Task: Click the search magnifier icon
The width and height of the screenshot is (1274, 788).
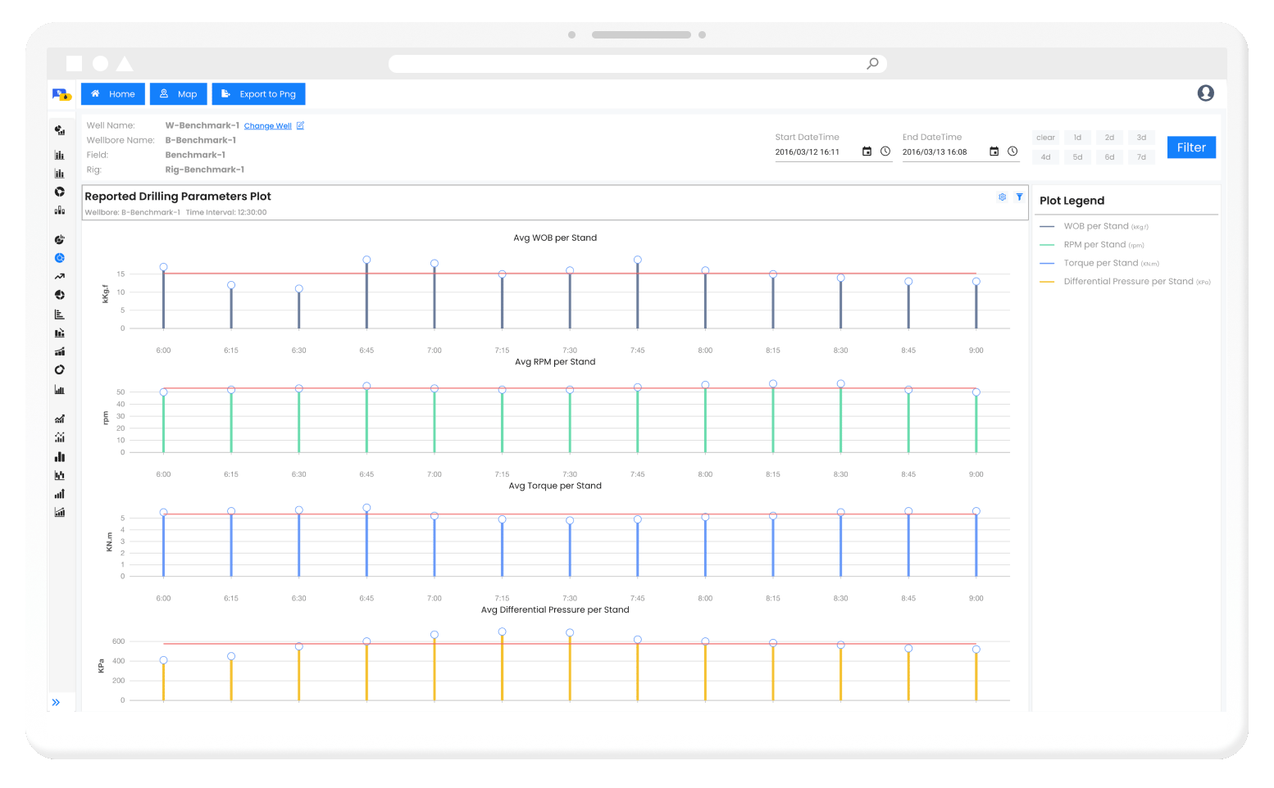Action: [x=872, y=63]
